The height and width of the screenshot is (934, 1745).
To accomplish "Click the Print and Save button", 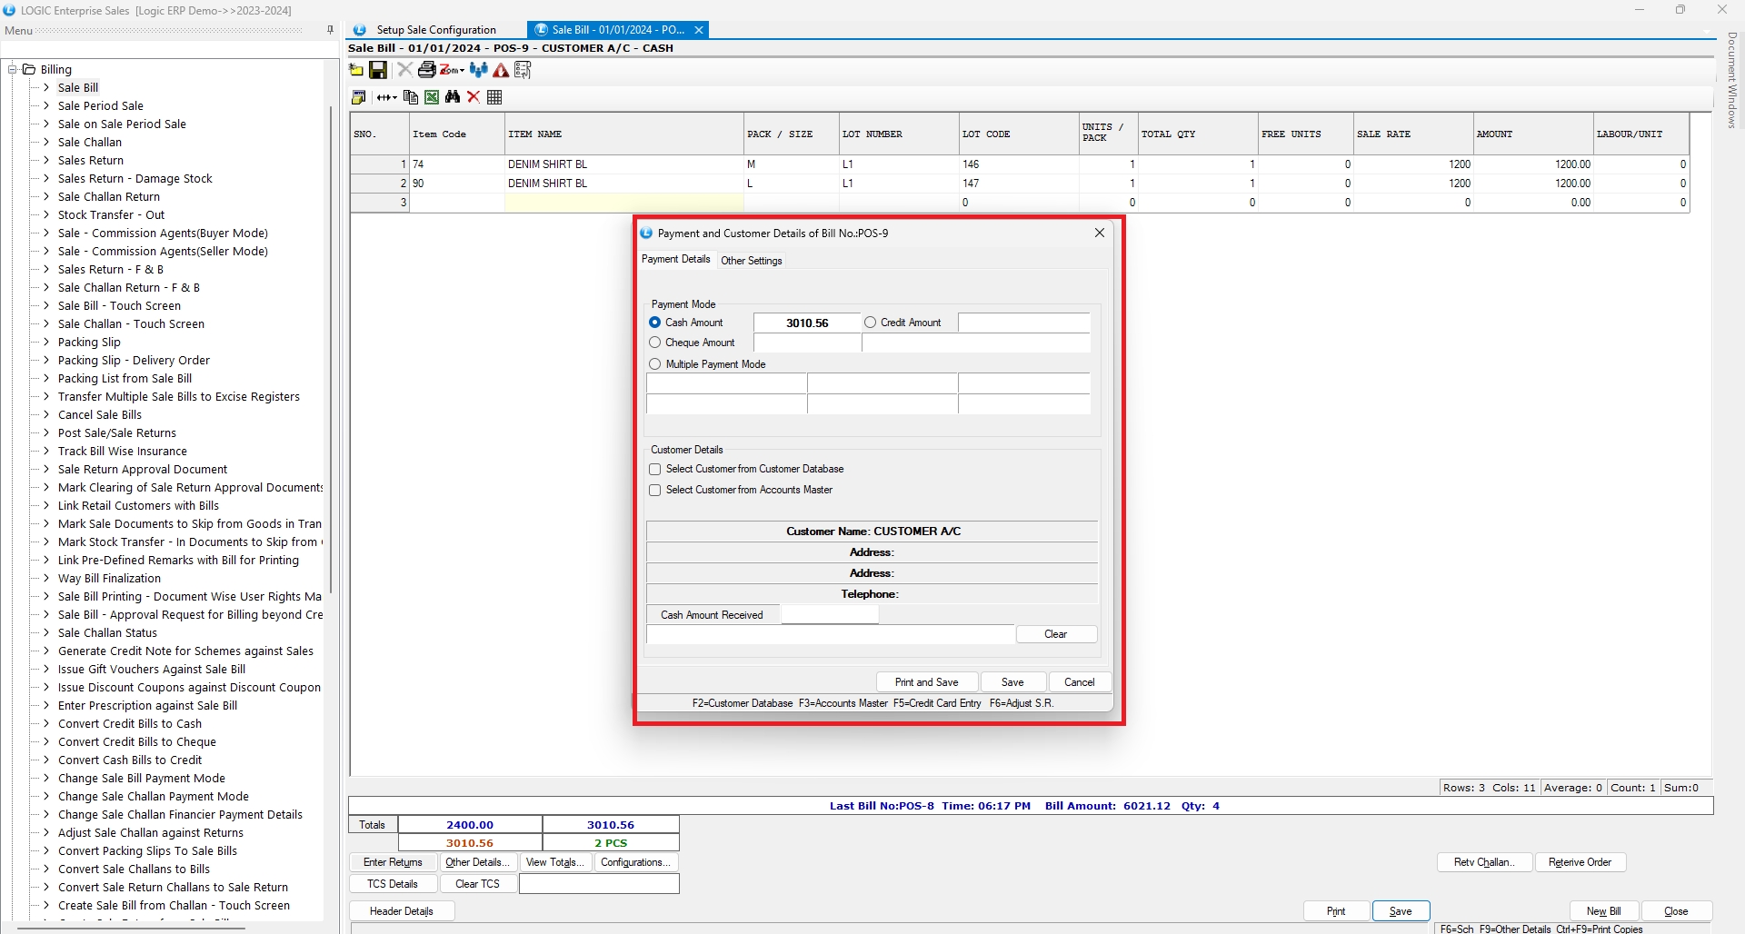I will (x=926, y=682).
